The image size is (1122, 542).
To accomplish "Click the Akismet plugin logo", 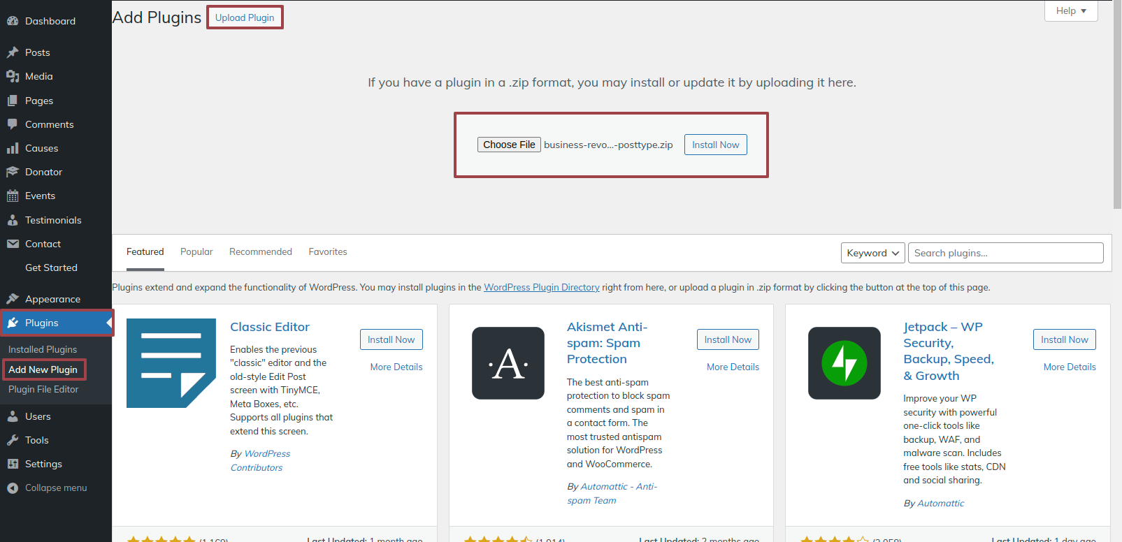I will (508, 363).
